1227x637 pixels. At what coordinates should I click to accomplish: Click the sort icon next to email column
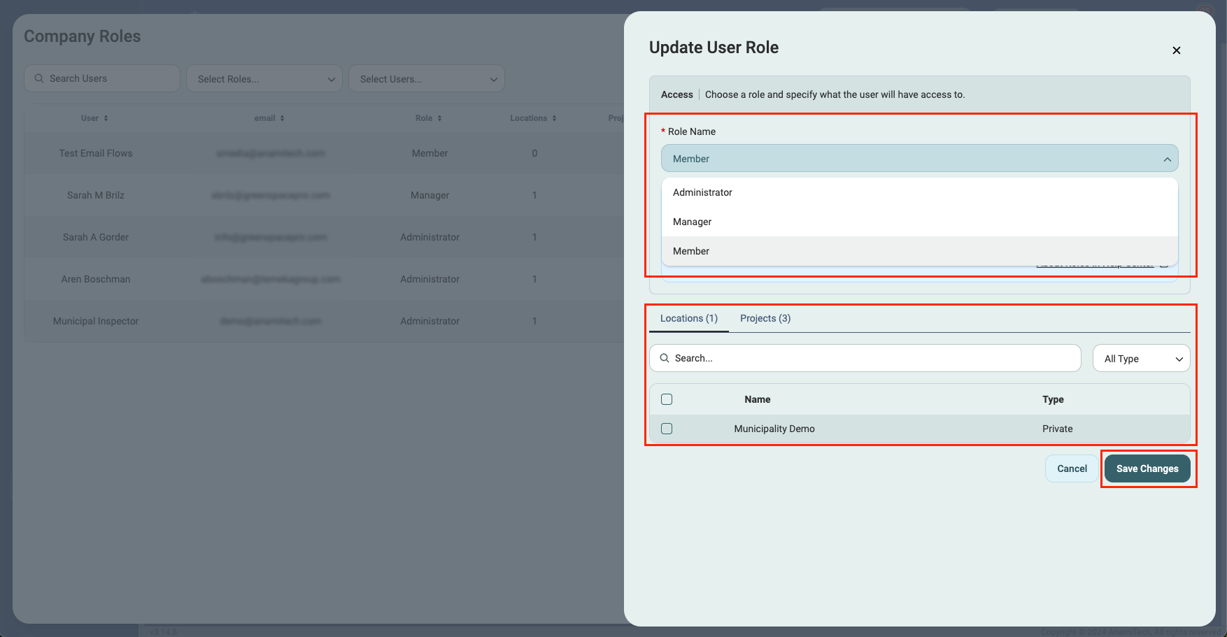click(x=282, y=118)
